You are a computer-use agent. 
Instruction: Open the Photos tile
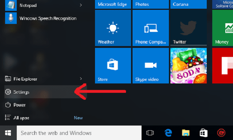point(151,4)
